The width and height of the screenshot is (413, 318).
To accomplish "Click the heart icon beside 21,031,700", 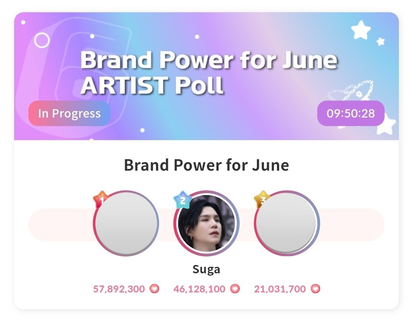I will 315,289.
